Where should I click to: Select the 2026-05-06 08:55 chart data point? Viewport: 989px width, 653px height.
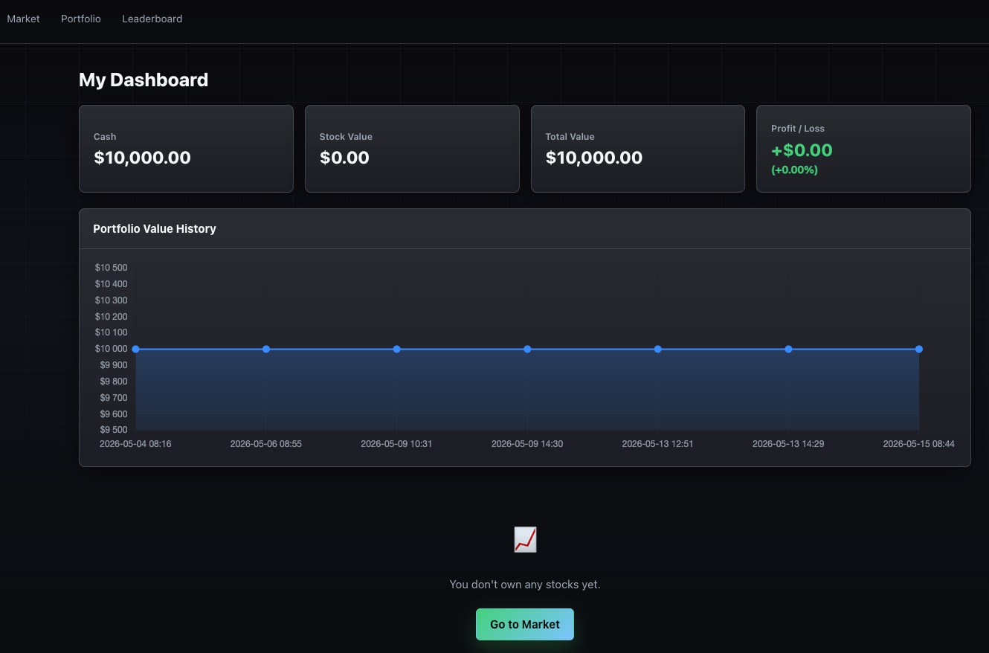point(266,349)
